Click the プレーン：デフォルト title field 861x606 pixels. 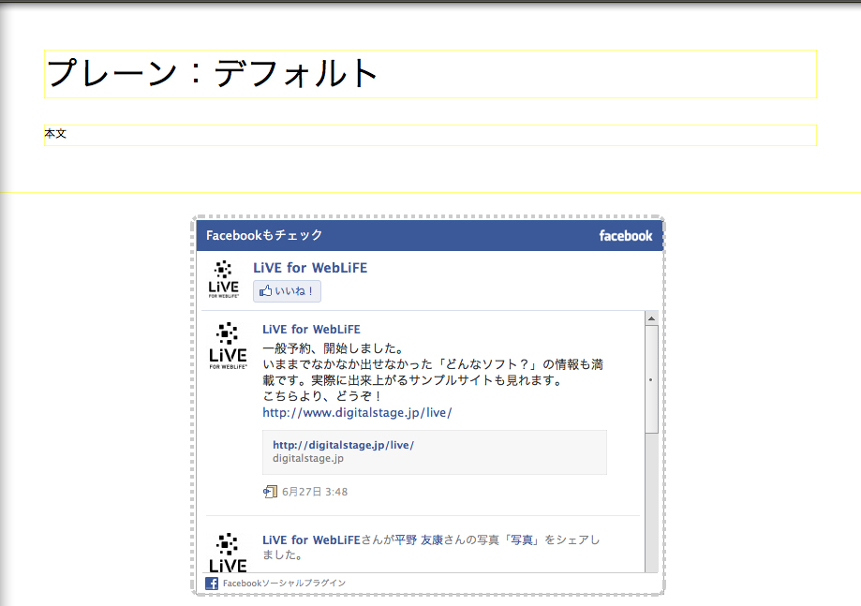pyautogui.click(x=430, y=74)
